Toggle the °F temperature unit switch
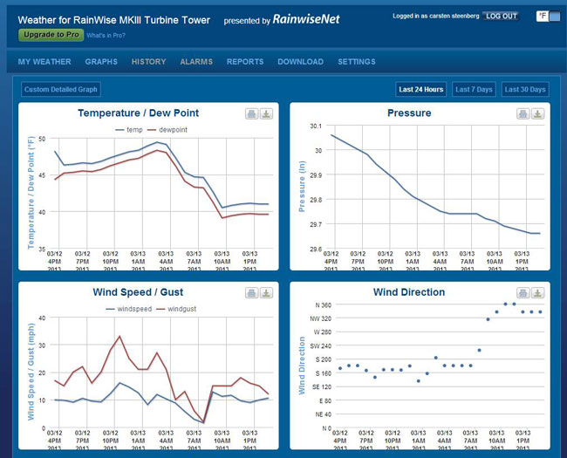The height and width of the screenshot is (458, 567). pos(543,16)
